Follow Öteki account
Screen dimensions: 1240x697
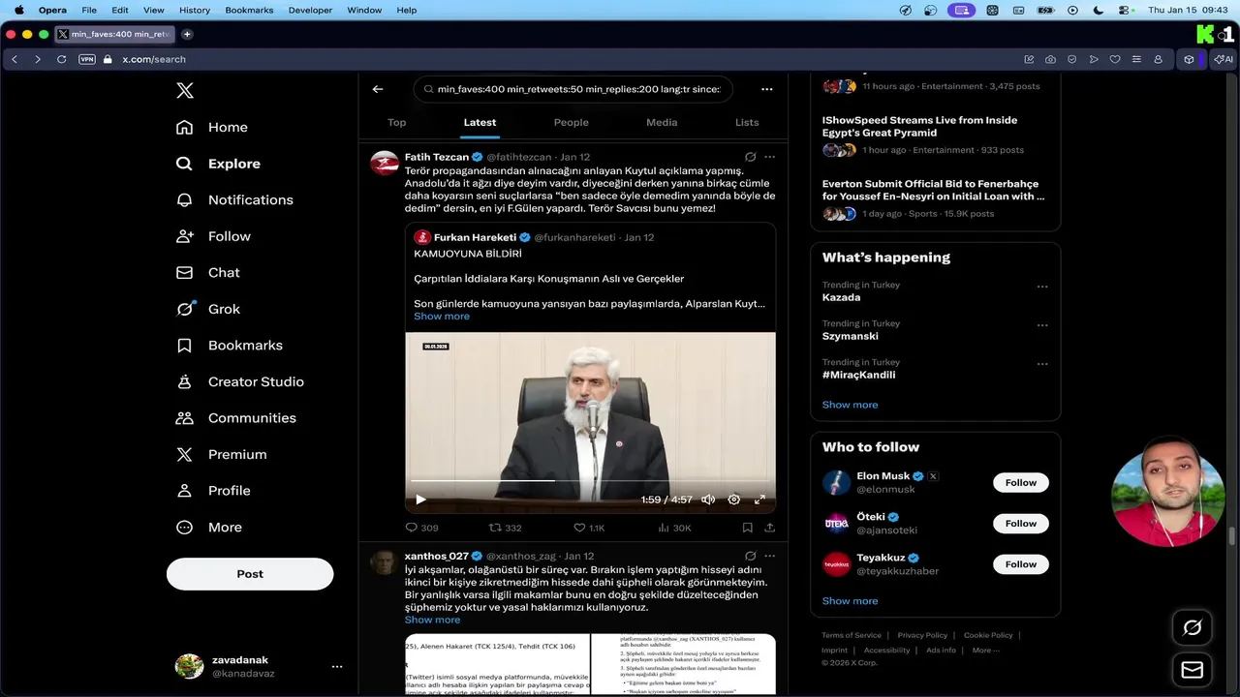1020,524
